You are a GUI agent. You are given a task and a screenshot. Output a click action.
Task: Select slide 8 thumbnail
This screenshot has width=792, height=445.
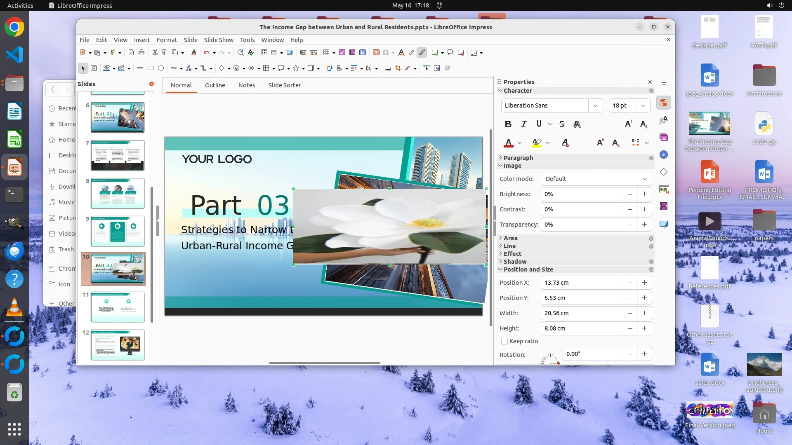tap(118, 193)
